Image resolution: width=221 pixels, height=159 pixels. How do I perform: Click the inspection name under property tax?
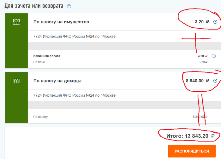pyautogui.click(x=74, y=37)
